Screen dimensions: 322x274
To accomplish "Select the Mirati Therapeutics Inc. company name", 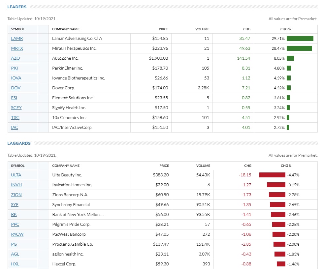I will tap(74, 48).
